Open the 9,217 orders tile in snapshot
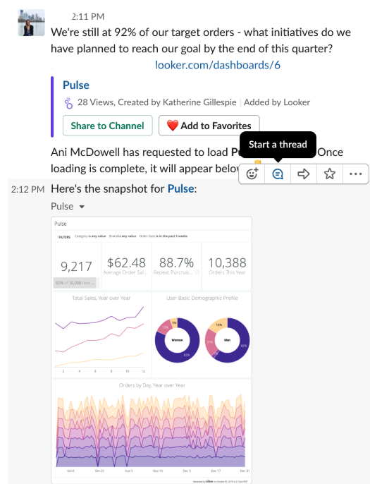This screenshot has height=484, width=370. 76,266
